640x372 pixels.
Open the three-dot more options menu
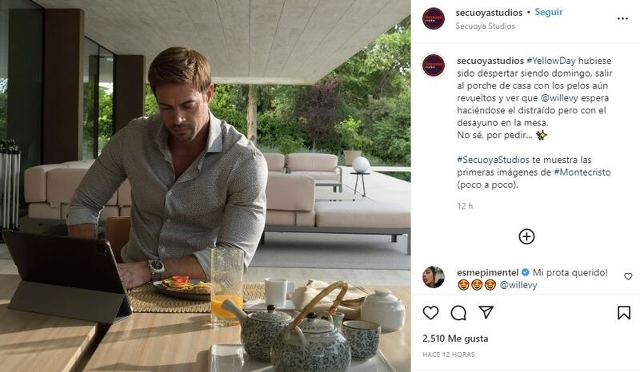pos(622,18)
